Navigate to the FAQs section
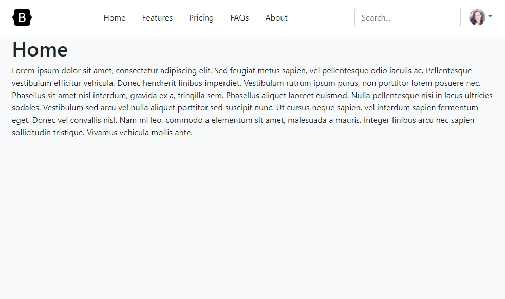Image resolution: width=505 pixels, height=299 pixels. click(239, 17)
